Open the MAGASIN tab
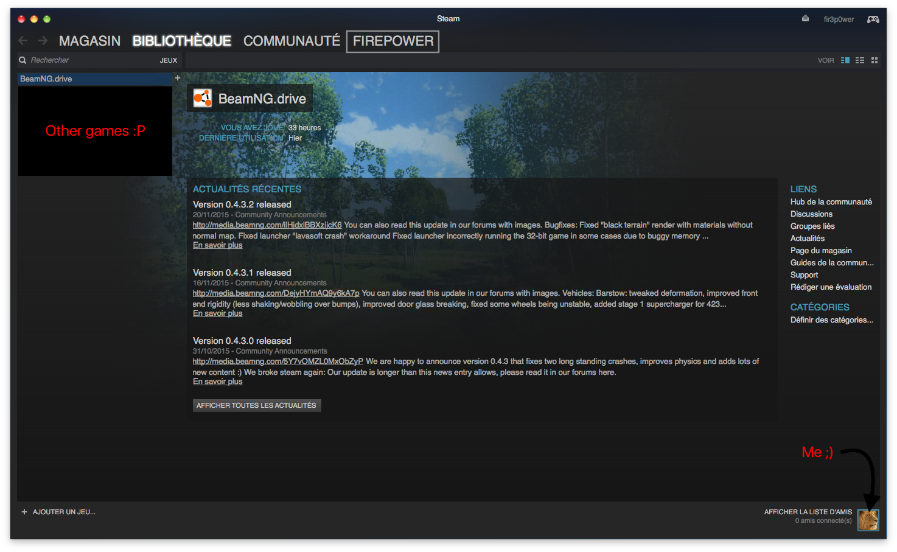The height and width of the screenshot is (552, 897). click(x=89, y=41)
